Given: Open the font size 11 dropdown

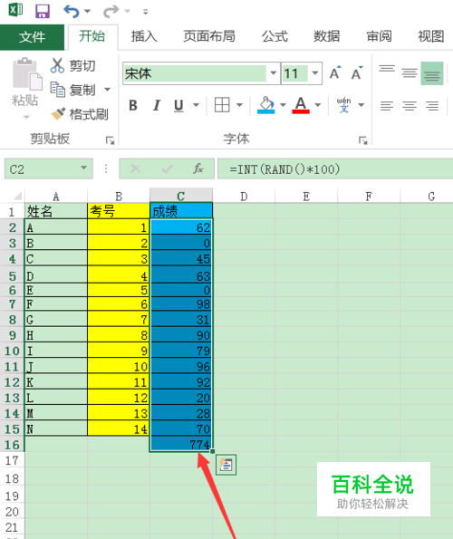Looking at the screenshot, I should (314, 73).
